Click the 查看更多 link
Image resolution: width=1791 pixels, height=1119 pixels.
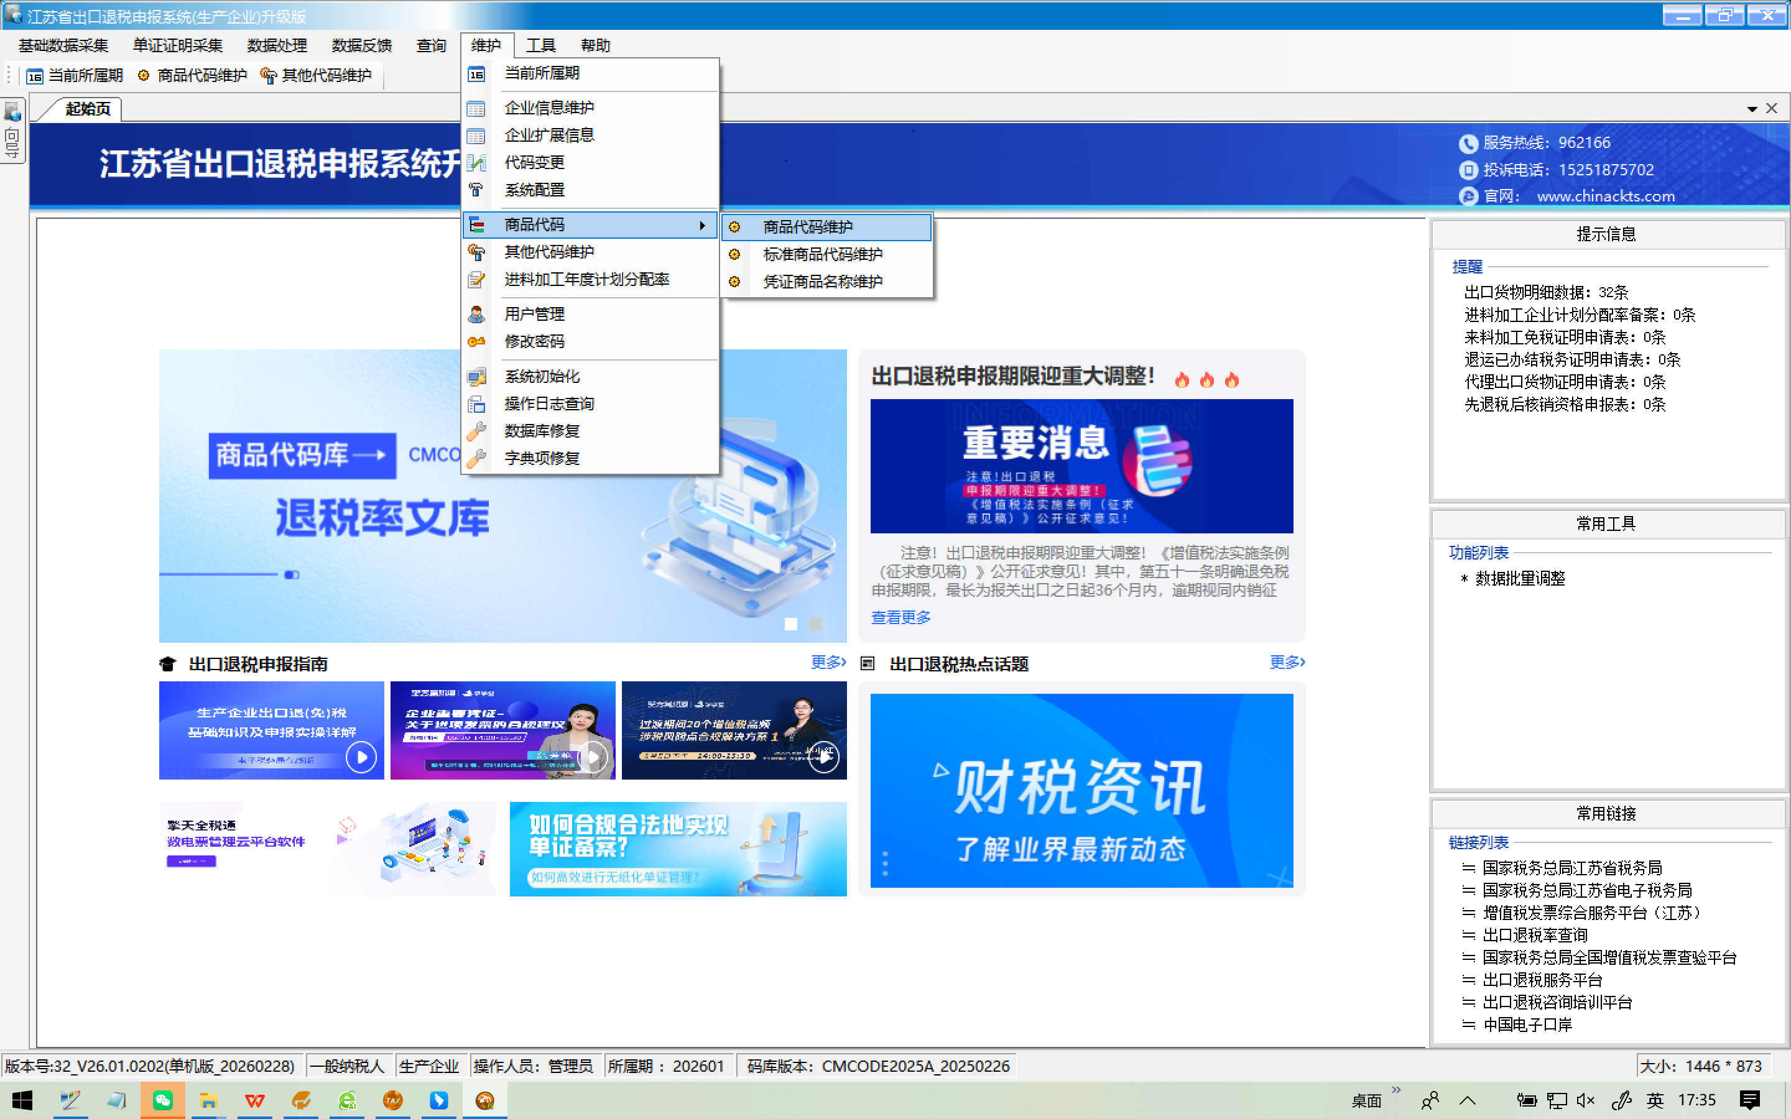900,617
